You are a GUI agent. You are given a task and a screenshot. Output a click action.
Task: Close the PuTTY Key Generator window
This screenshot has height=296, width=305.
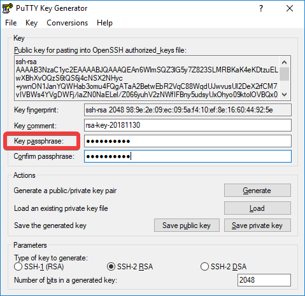[290, 8]
